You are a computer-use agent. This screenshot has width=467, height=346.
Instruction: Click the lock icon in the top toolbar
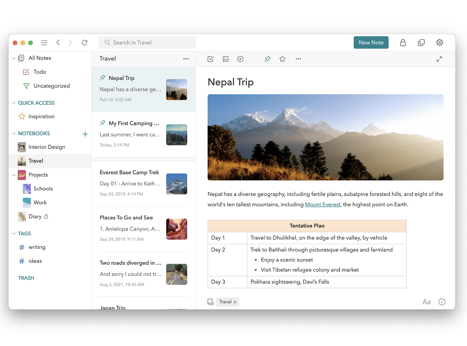(403, 43)
